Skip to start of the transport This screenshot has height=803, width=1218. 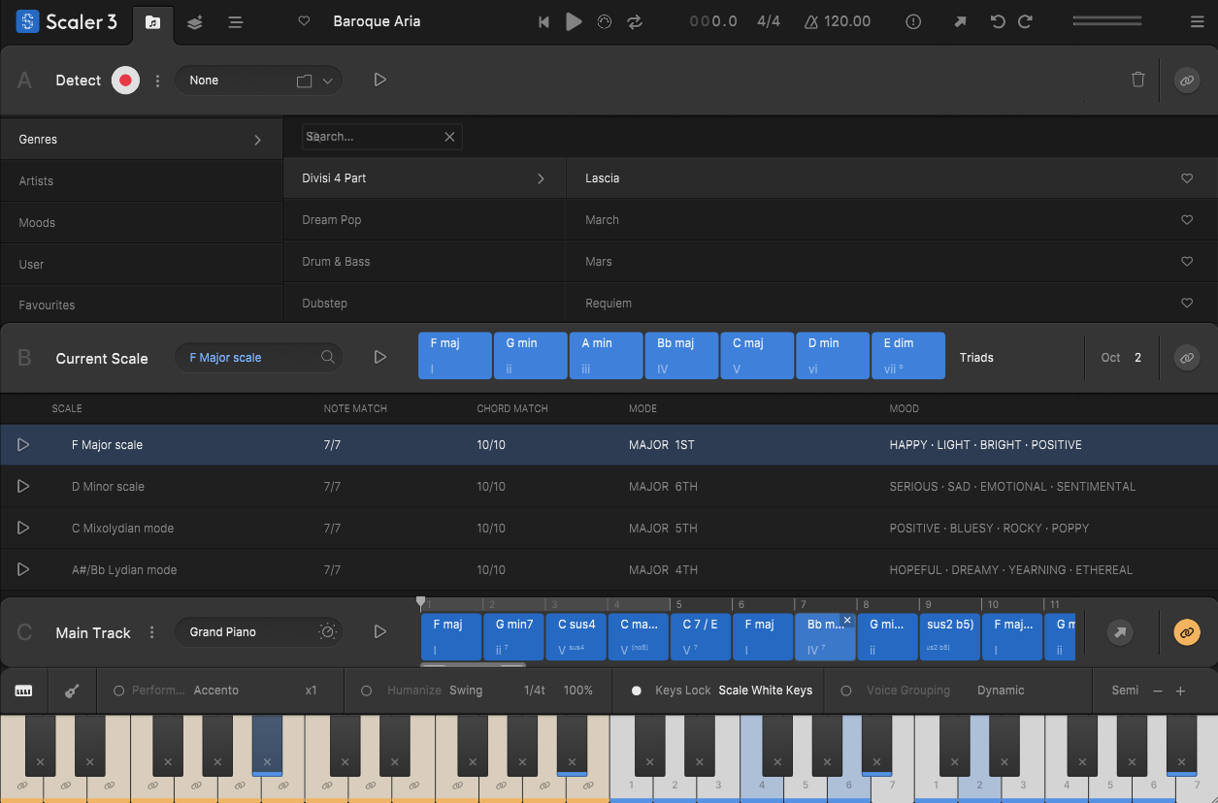[544, 21]
